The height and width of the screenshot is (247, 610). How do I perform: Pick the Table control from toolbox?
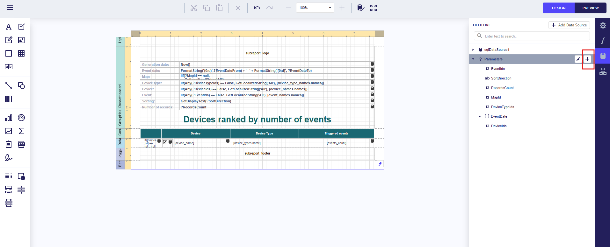tap(21, 53)
